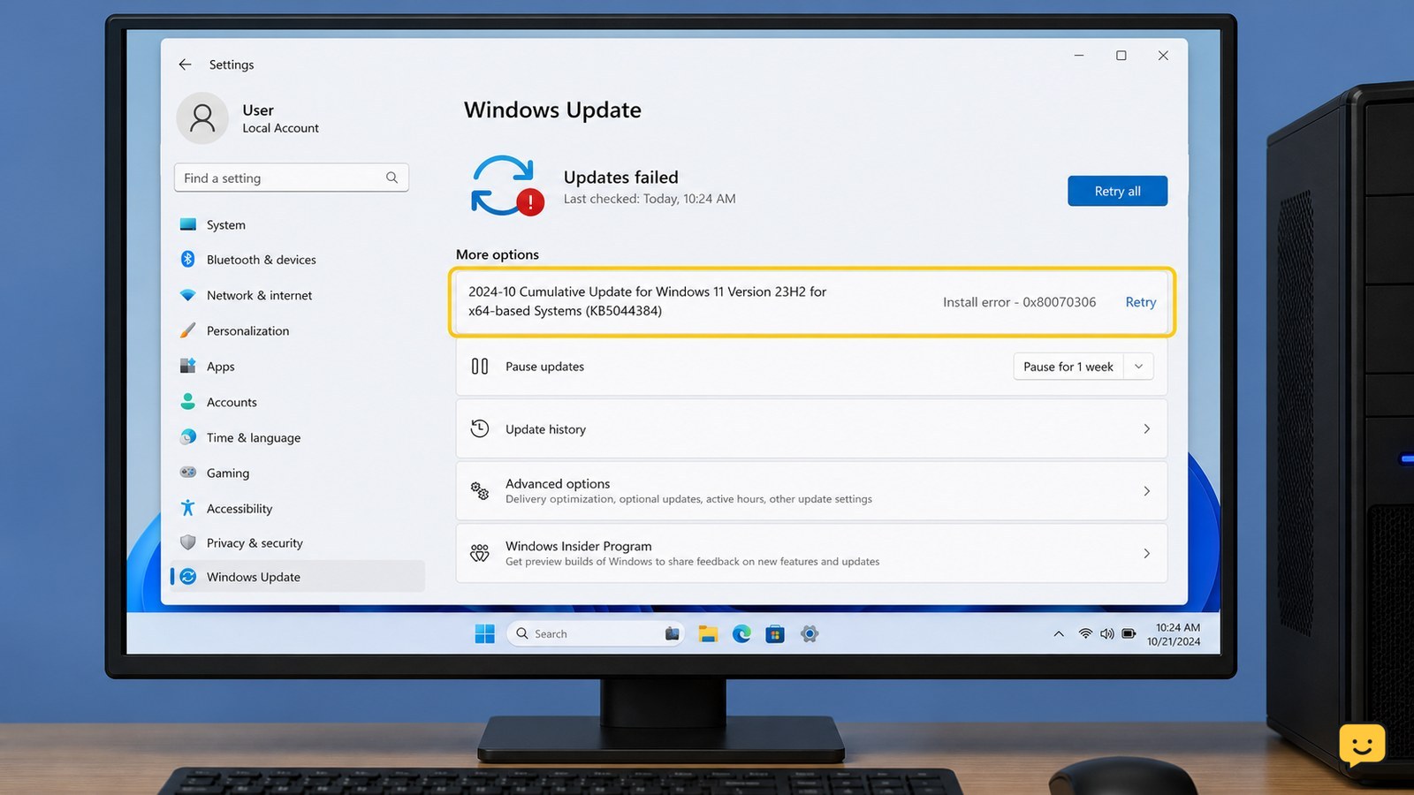Click Last checked: Today, 10:24 AM text

pos(650,199)
